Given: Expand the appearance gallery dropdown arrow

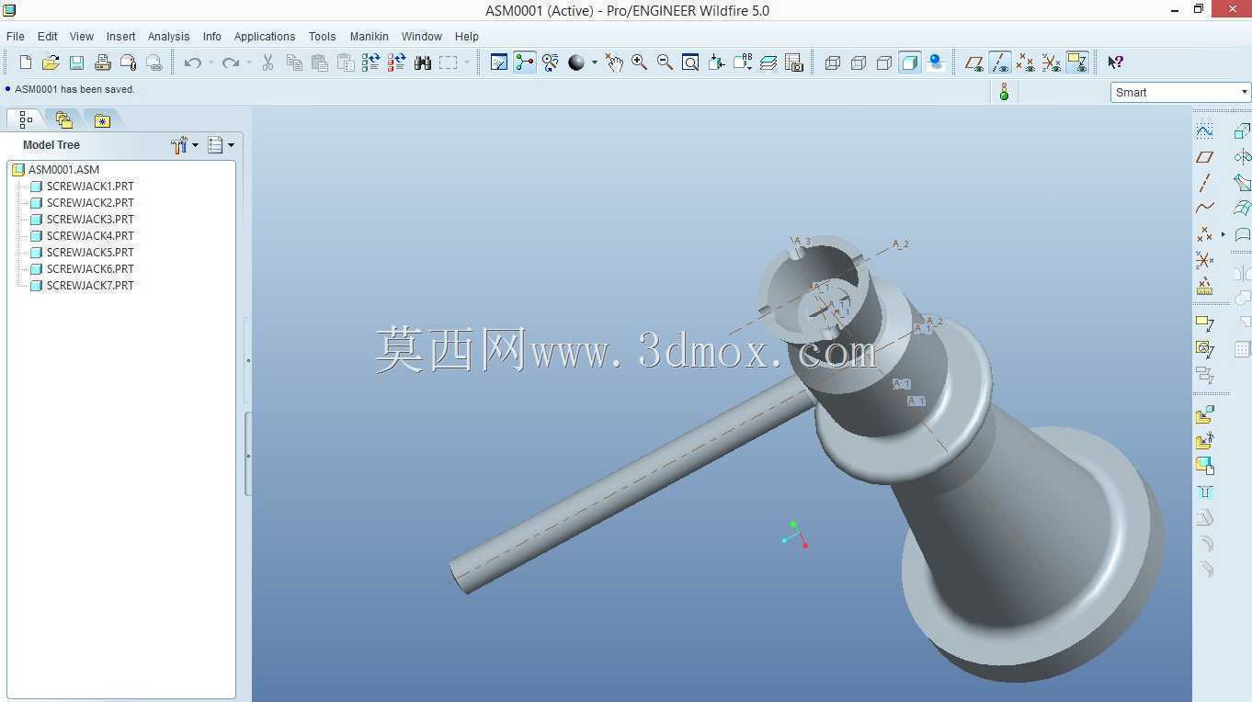Looking at the screenshot, I should click(x=594, y=62).
